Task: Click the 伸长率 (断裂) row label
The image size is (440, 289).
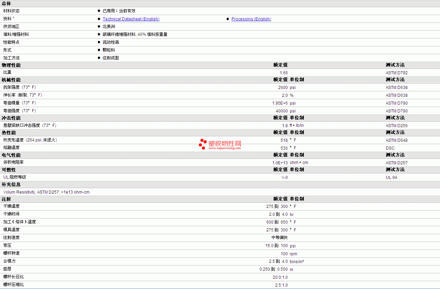Action: pyautogui.click(x=23, y=95)
